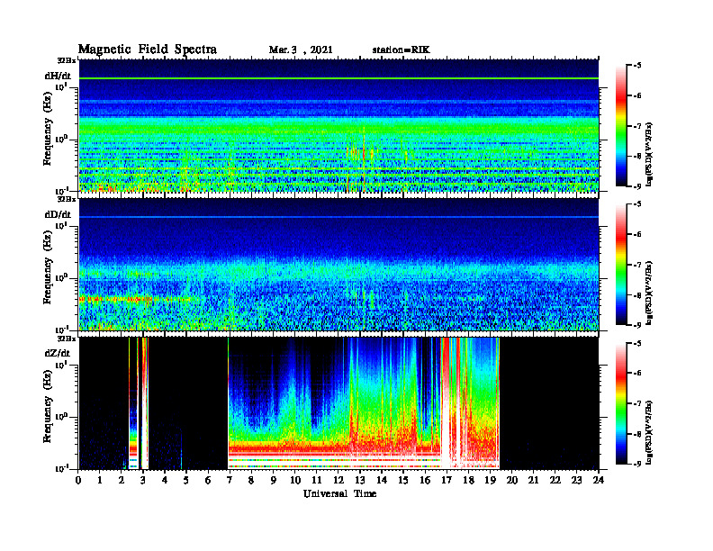Click hour tick label "13" on time axis
The width and height of the screenshot is (713, 551).
(x=360, y=481)
